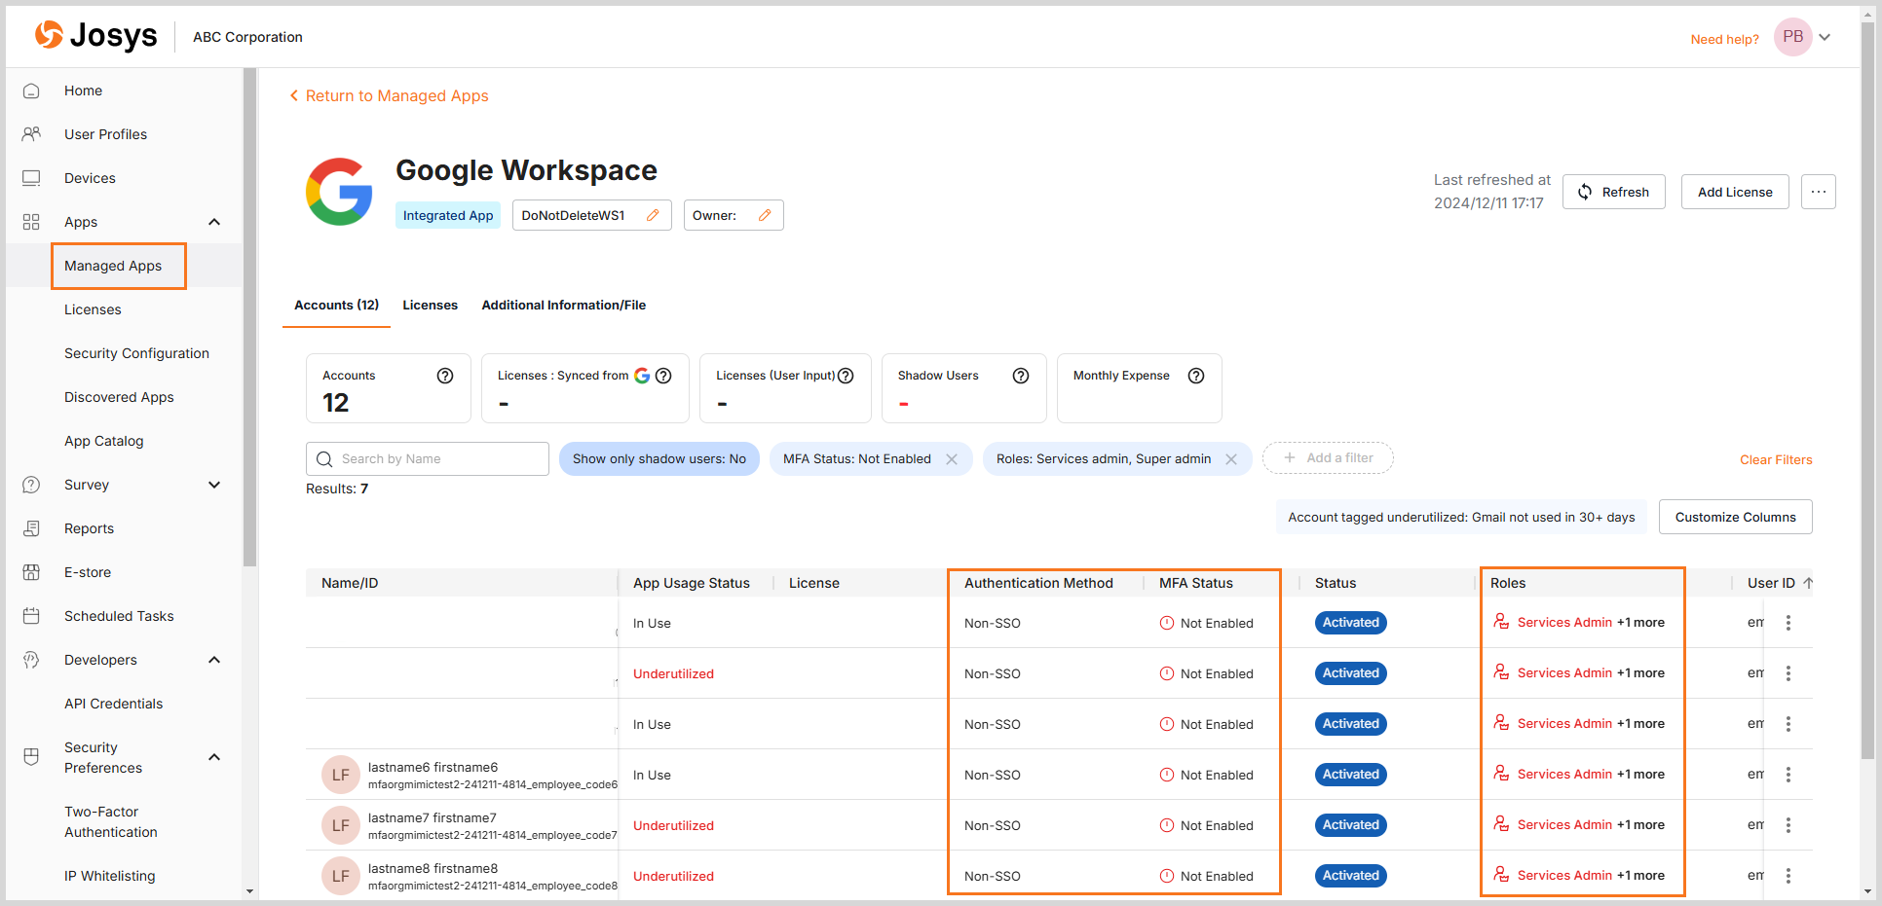Open Licenses in the sidebar

(93, 309)
